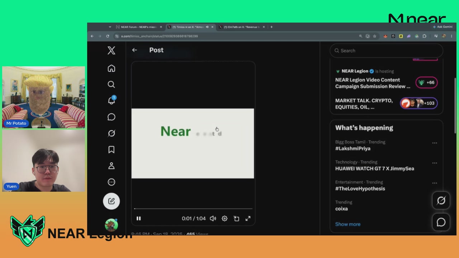Select the Mr Potato webcam feed
459x258 pixels.
(44, 97)
